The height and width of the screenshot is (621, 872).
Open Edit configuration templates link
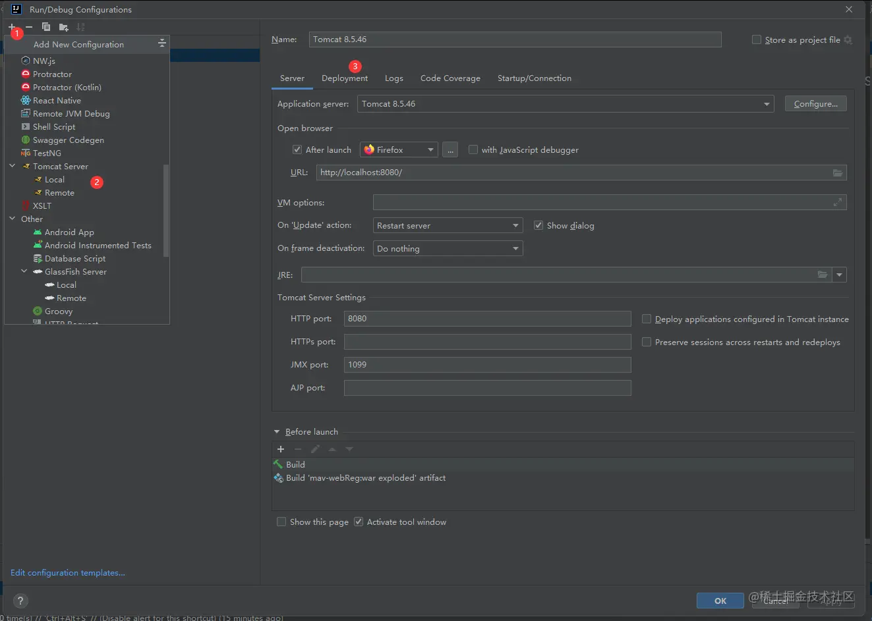(68, 573)
